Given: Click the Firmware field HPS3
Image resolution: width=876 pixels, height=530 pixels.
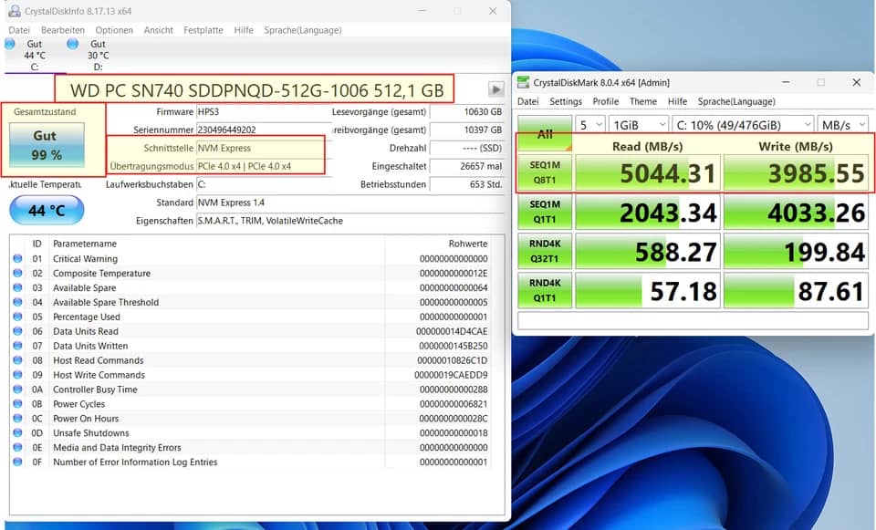Looking at the screenshot, I should coord(264,111).
